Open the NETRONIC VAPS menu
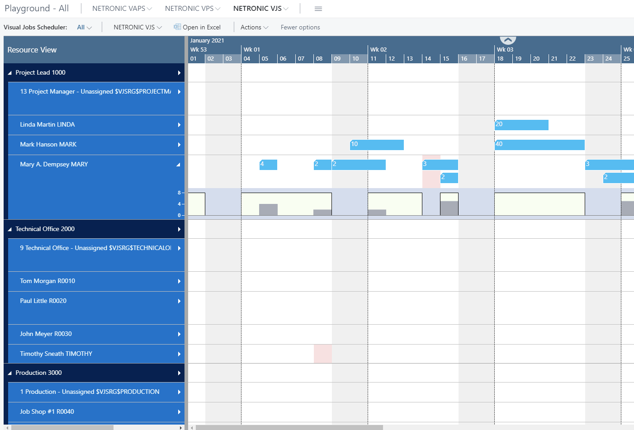 (x=122, y=9)
